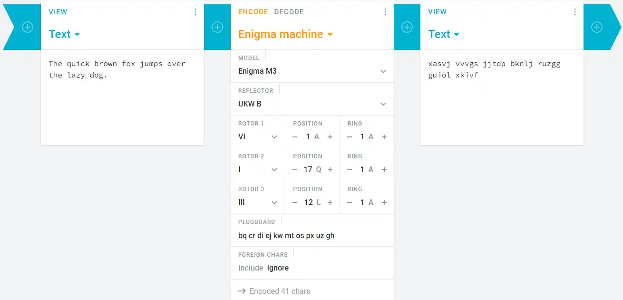Switch to Encode mode
Viewport: 623px width, 300px height.
tap(253, 12)
